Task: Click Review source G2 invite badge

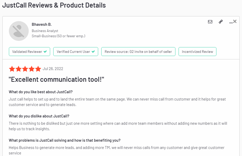Action: tap(138, 52)
